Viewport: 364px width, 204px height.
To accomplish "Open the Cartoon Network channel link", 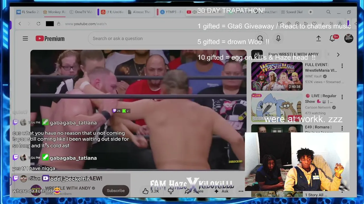I will [318, 107].
